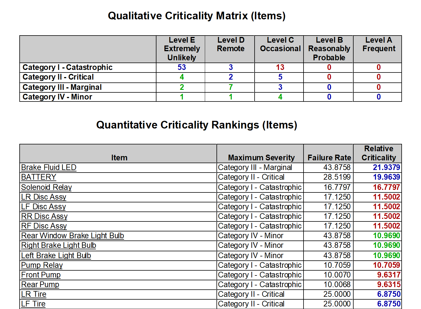Screen dimensions: 421x309
Task: Click the 53 count in Catastrophic row
Action: pos(182,67)
